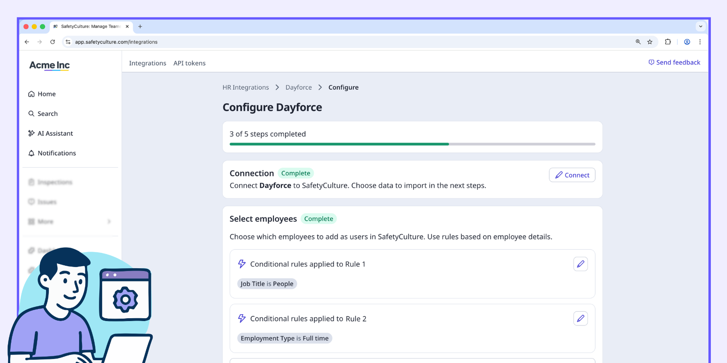Click the bookmark star icon
The width and height of the screenshot is (727, 363).
(x=650, y=42)
